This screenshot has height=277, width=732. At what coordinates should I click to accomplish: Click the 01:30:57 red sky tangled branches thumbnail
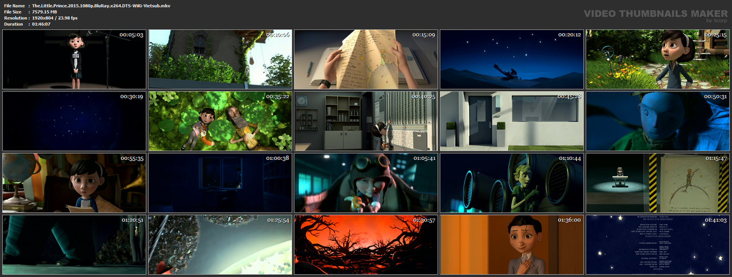coord(366,244)
